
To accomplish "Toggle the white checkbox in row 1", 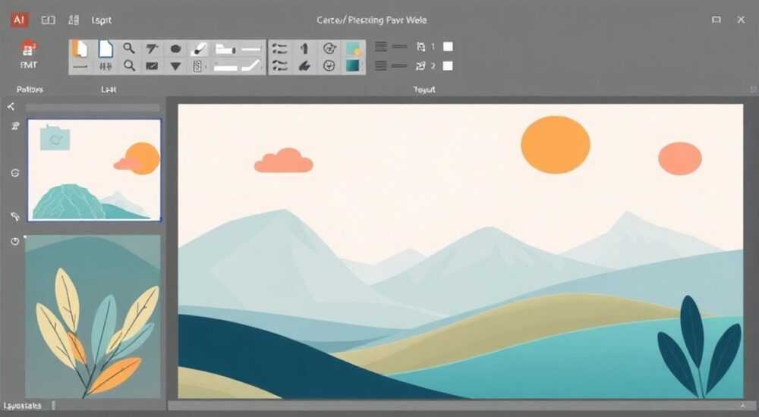I will click(449, 46).
